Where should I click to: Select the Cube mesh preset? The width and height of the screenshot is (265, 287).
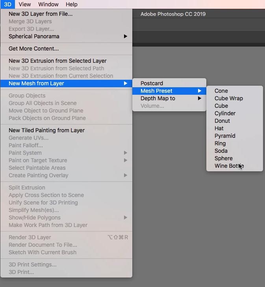(235, 106)
